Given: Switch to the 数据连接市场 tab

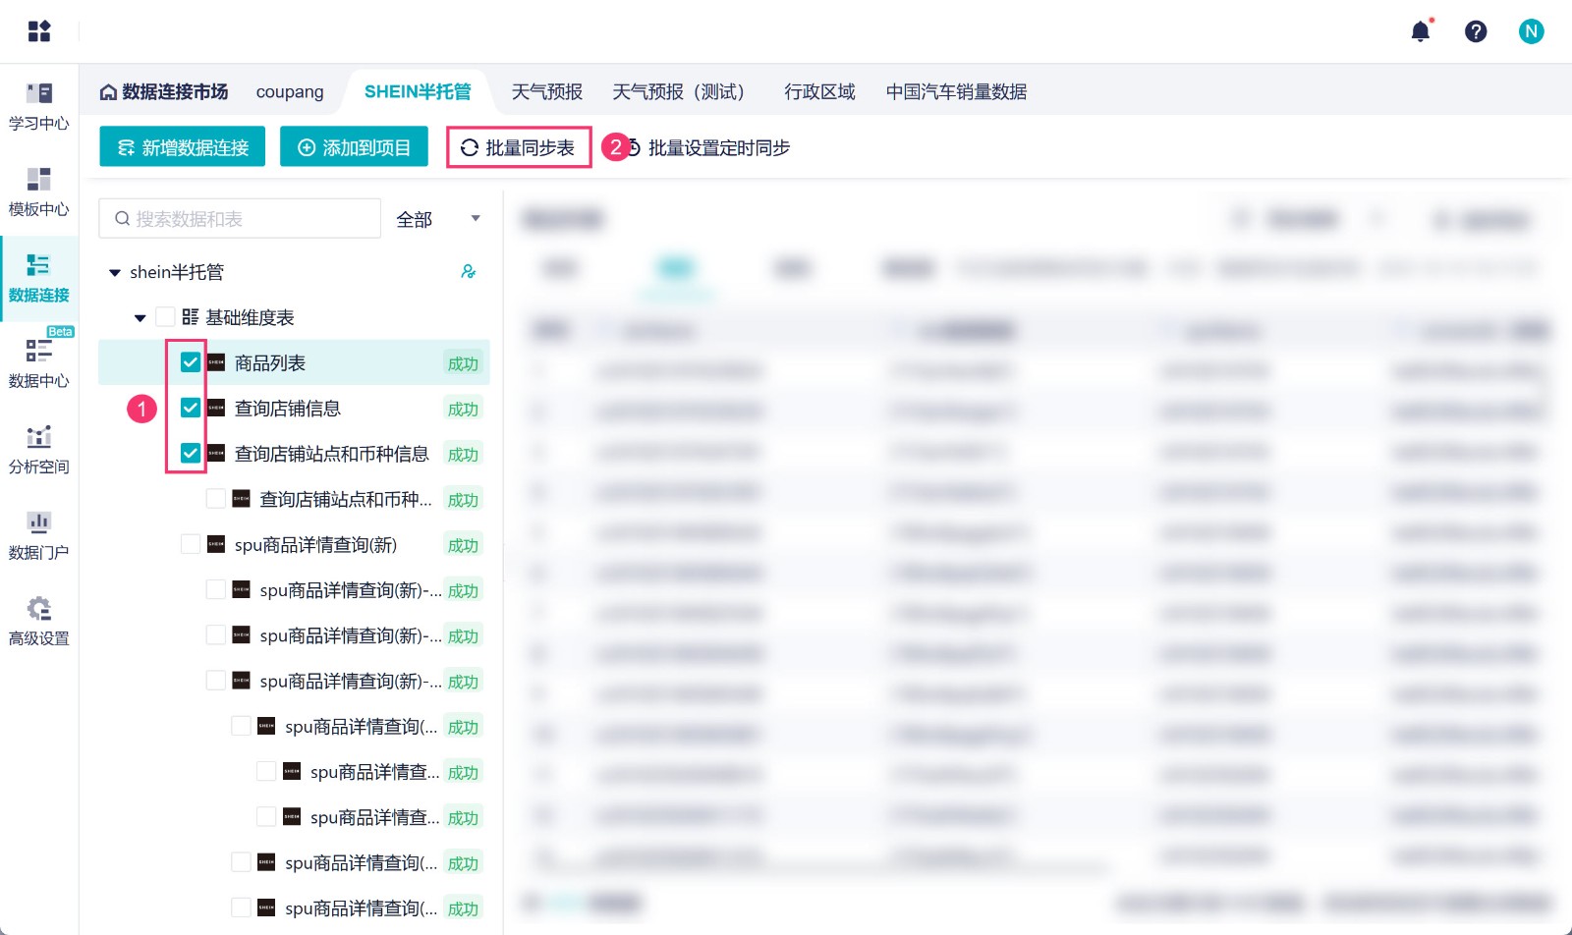Looking at the screenshot, I should [x=164, y=91].
